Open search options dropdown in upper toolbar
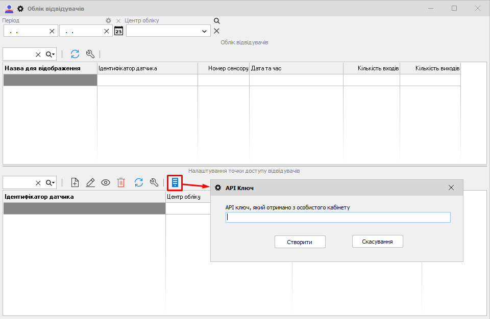Image resolution: width=490 pixels, height=319 pixels. pos(50,54)
